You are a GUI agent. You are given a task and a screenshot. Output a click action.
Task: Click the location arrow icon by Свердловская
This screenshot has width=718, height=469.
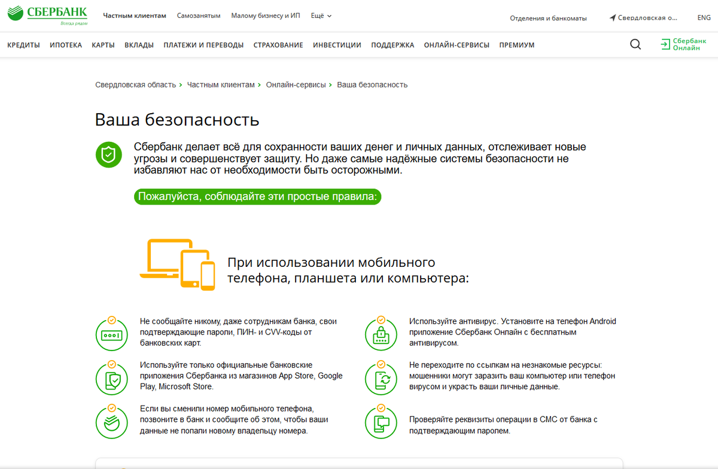(613, 18)
